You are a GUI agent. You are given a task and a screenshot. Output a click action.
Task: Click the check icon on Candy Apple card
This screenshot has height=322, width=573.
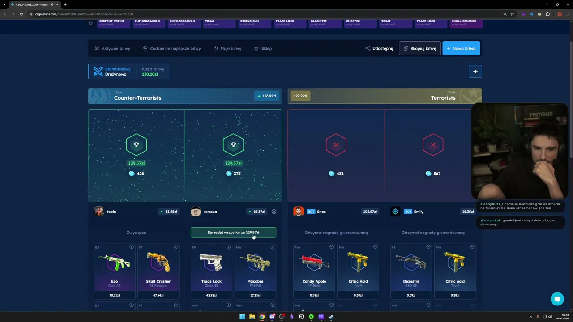[331, 247]
